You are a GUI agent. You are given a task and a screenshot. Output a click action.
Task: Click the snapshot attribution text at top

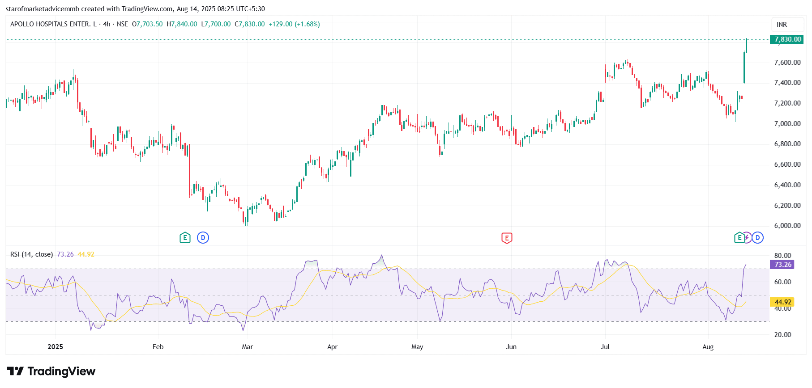click(135, 9)
